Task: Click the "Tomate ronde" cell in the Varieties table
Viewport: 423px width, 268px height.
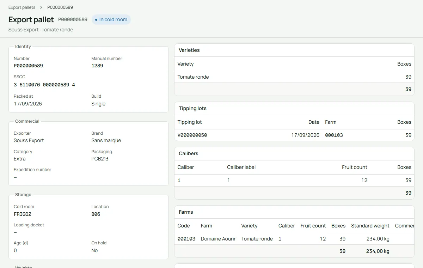Action: [193, 77]
